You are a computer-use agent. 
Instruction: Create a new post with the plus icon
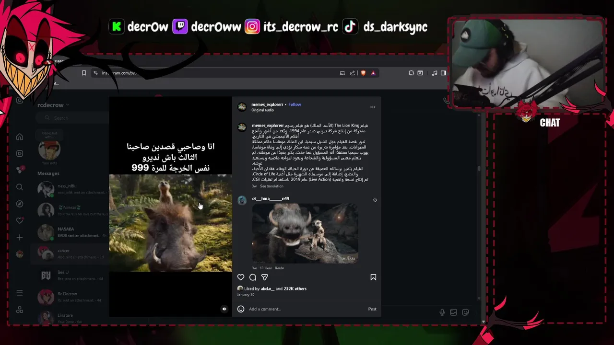pos(20,237)
